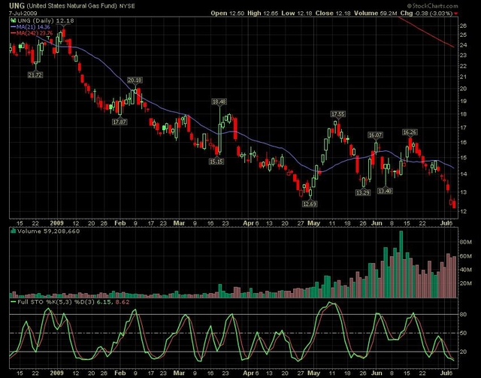Click the green Volume legend icon
Viewport: 481px width, 378px height.
point(12,232)
